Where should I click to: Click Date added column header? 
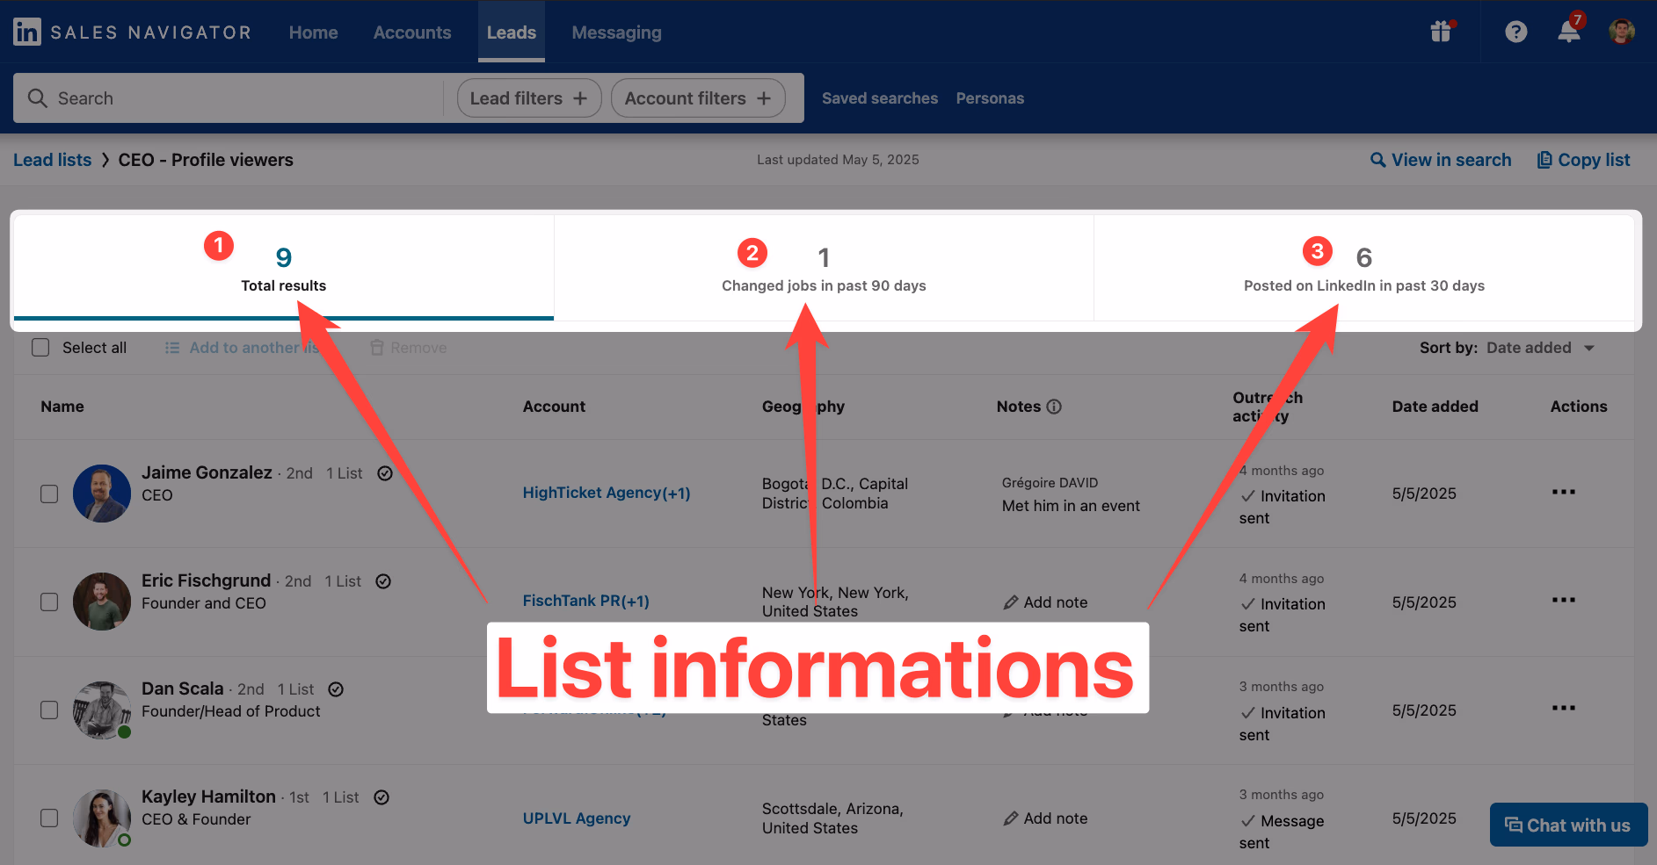tap(1435, 407)
